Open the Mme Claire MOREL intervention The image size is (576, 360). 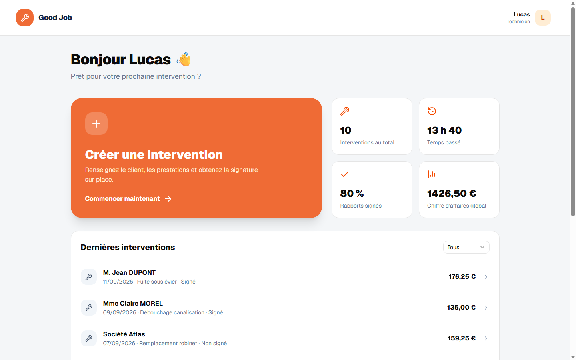tap(285, 308)
